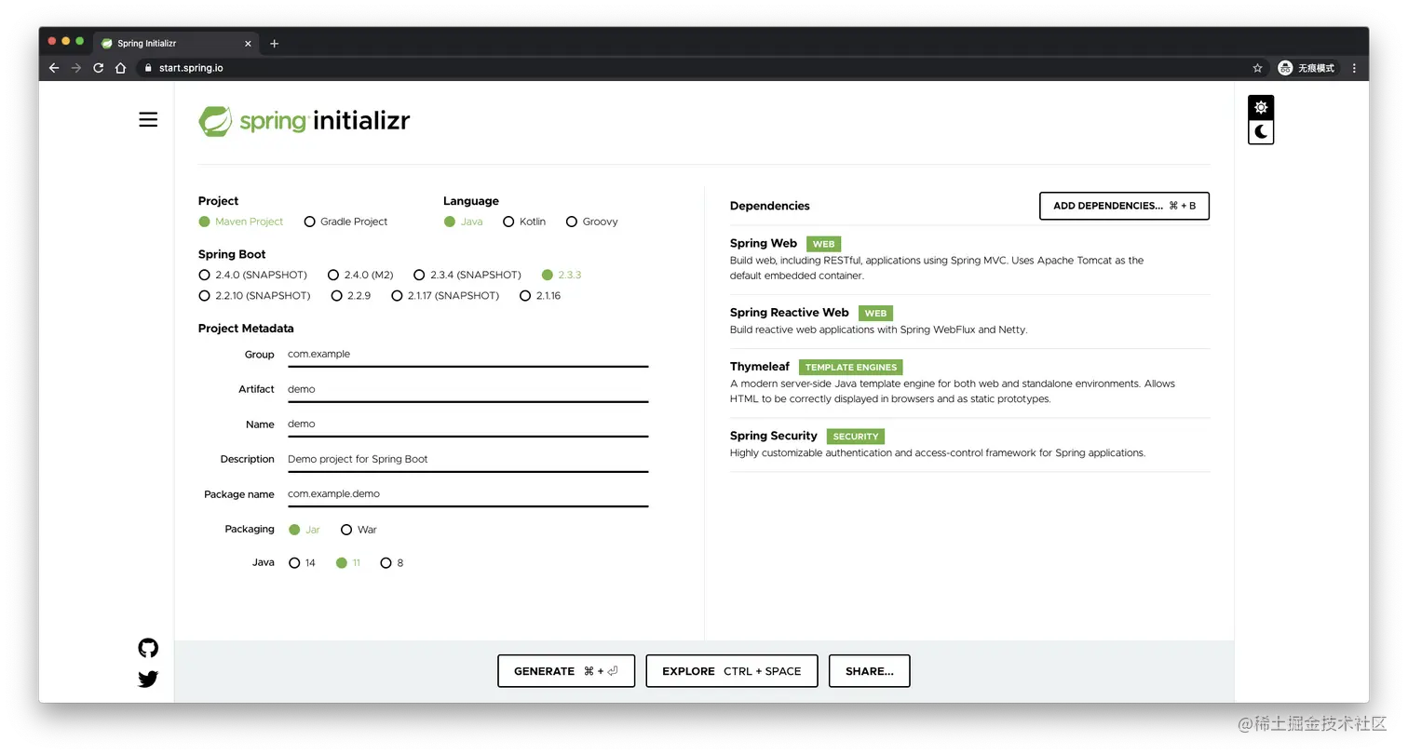Choose Groovy as the language
Viewport: 1408px width, 754px height.
click(x=591, y=222)
